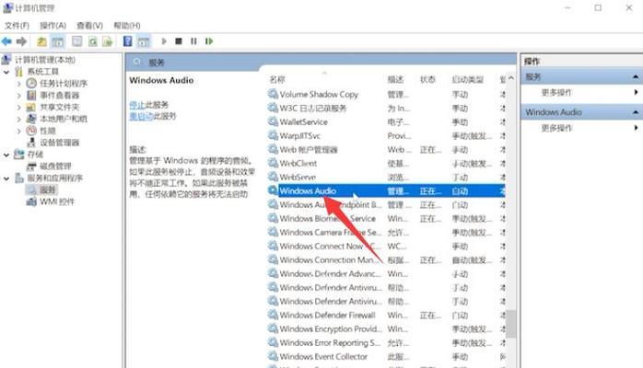Screen dimensions: 643x368
Task: Click gear icon beside Windows Defender Firewall
Action: (273, 315)
